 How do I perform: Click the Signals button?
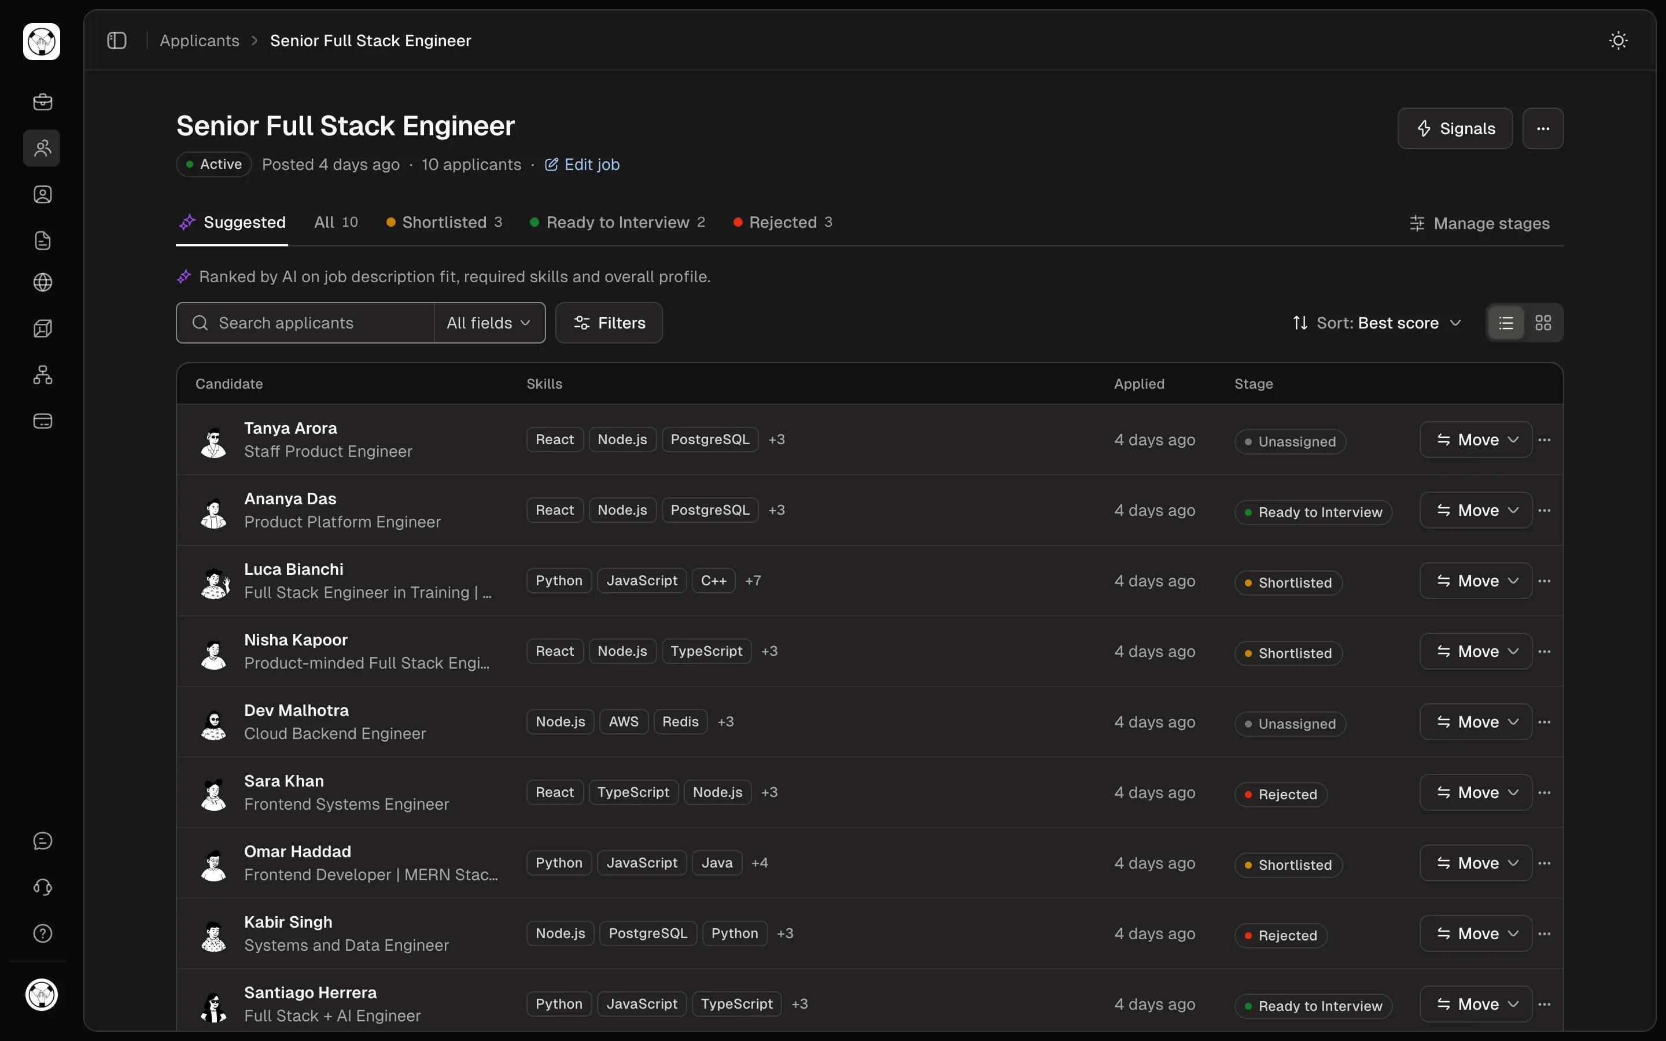point(1455,129)
